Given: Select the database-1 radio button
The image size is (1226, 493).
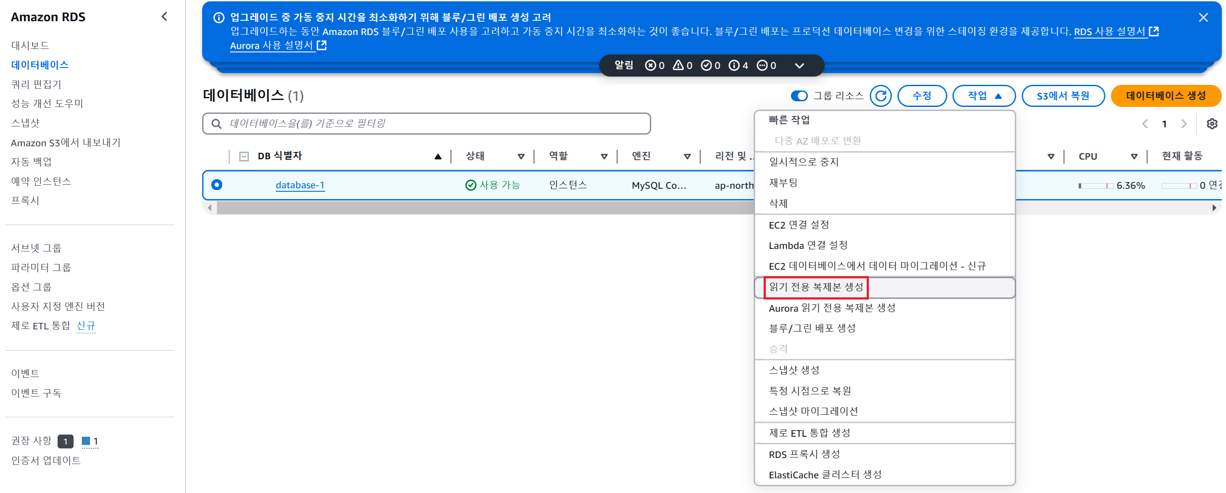Looking at the screenshot, I should [216, 185].
